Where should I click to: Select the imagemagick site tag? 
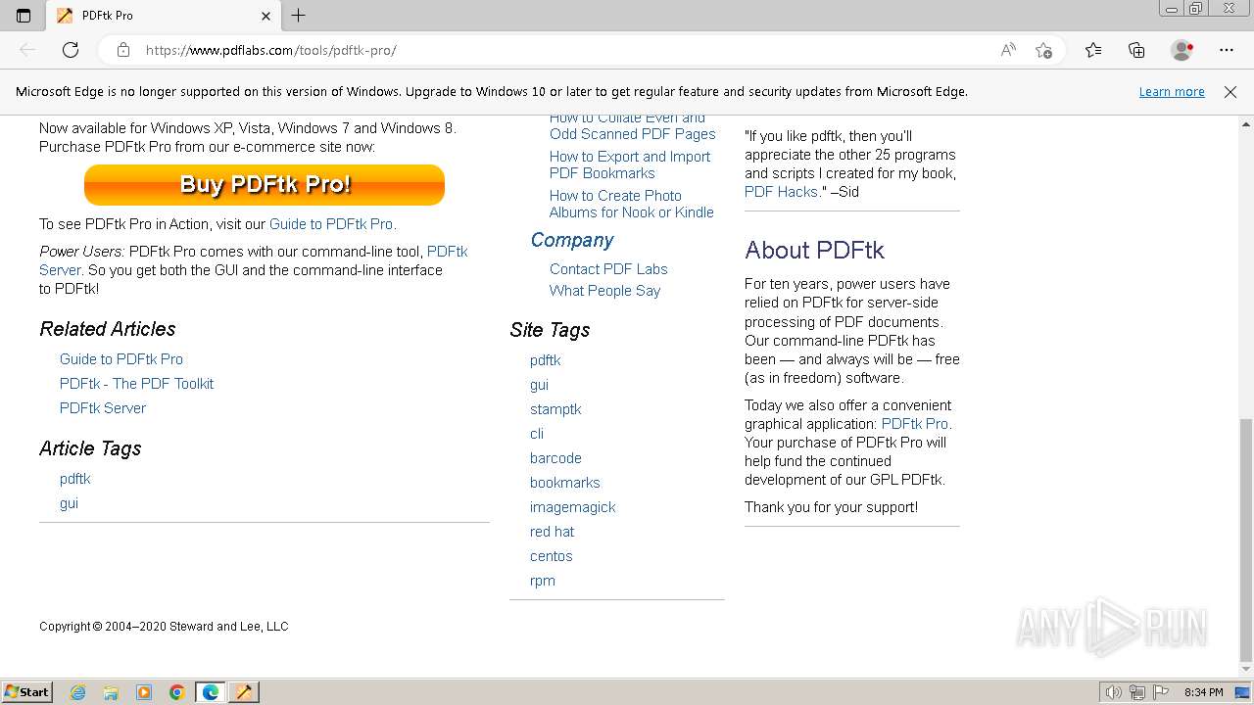tap(573, 507)
